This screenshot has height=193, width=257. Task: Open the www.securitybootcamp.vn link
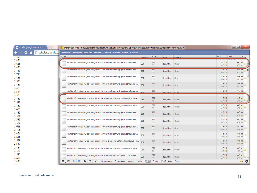click(38, 175)
